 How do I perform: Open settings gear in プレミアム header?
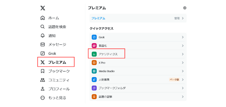[185, 8]
